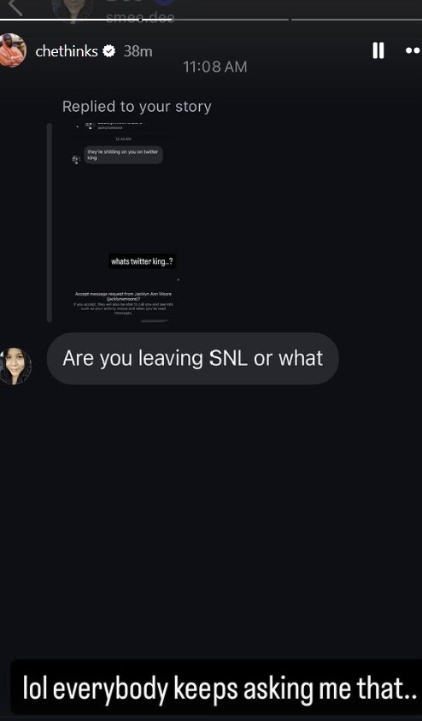
Task: Open the replied story thumbnail
Action: click(x=125, y=223)
